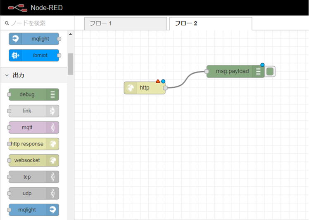Click the mqtt output node signal icon

[x=52, y=128]
